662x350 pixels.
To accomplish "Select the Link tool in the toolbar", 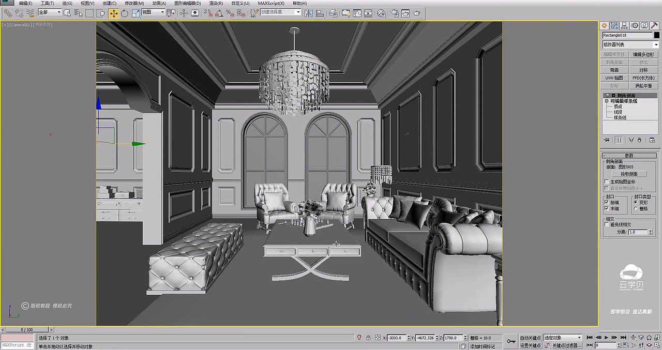I will 8,13.
